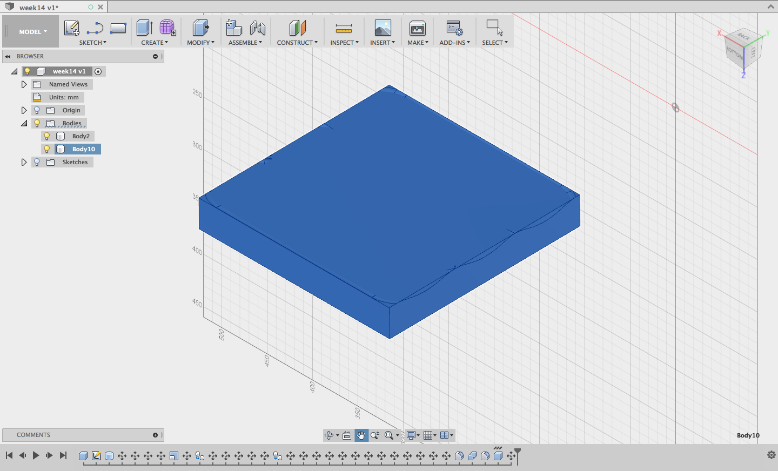Click the Measure ruler icon
Image resolution: width=778 pixels, height=471 pixels.
(x=344, y=28)
